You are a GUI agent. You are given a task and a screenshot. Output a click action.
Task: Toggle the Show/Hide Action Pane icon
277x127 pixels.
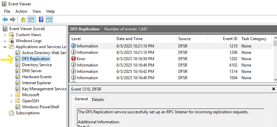(x=49, y=19)
